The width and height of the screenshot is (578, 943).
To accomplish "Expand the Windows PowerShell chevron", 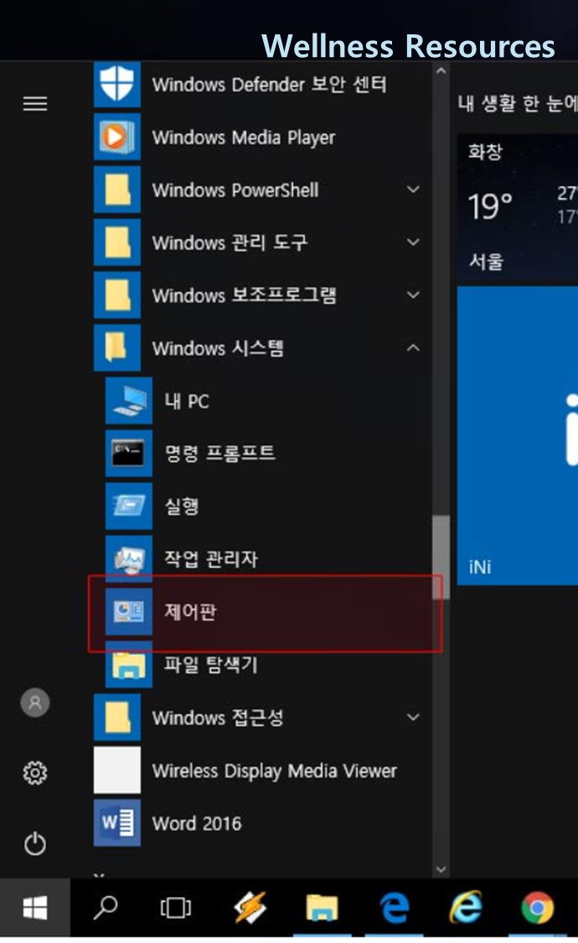I will [x=413, y=189].
